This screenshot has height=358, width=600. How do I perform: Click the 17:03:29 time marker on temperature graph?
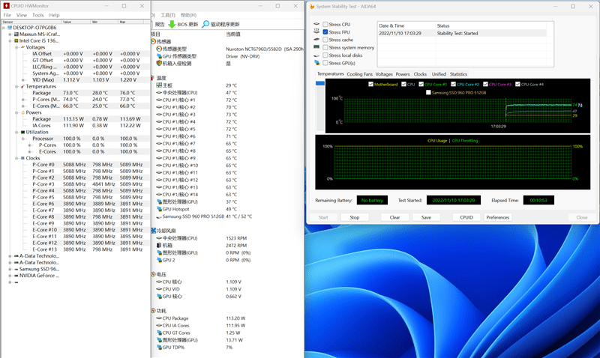(498, 126)
